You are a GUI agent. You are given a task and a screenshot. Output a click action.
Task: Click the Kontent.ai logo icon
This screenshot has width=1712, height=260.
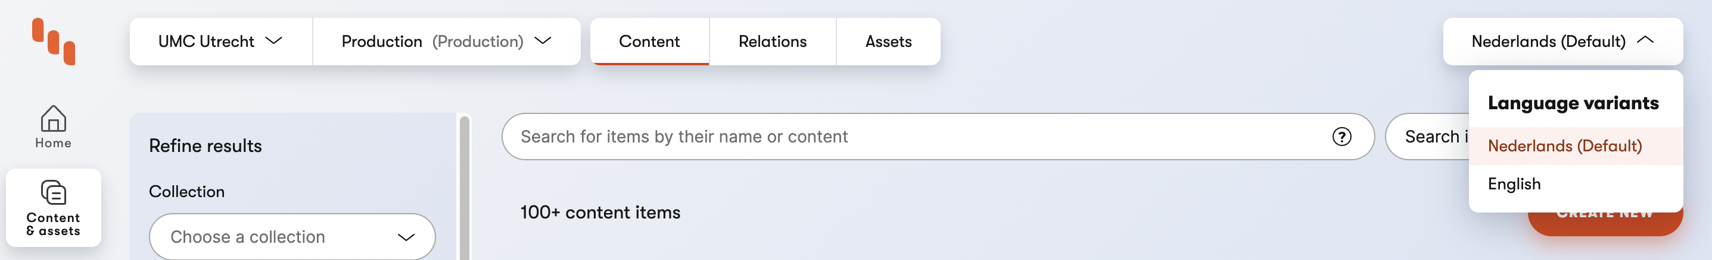53,41
